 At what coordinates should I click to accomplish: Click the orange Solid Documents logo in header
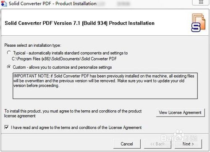click(x=198, y=23)
